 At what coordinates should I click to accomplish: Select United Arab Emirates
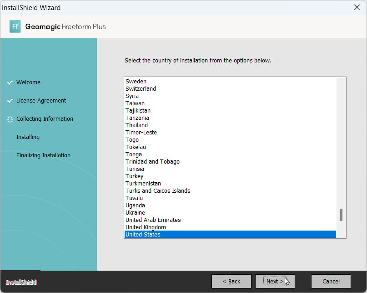point(153,220)
